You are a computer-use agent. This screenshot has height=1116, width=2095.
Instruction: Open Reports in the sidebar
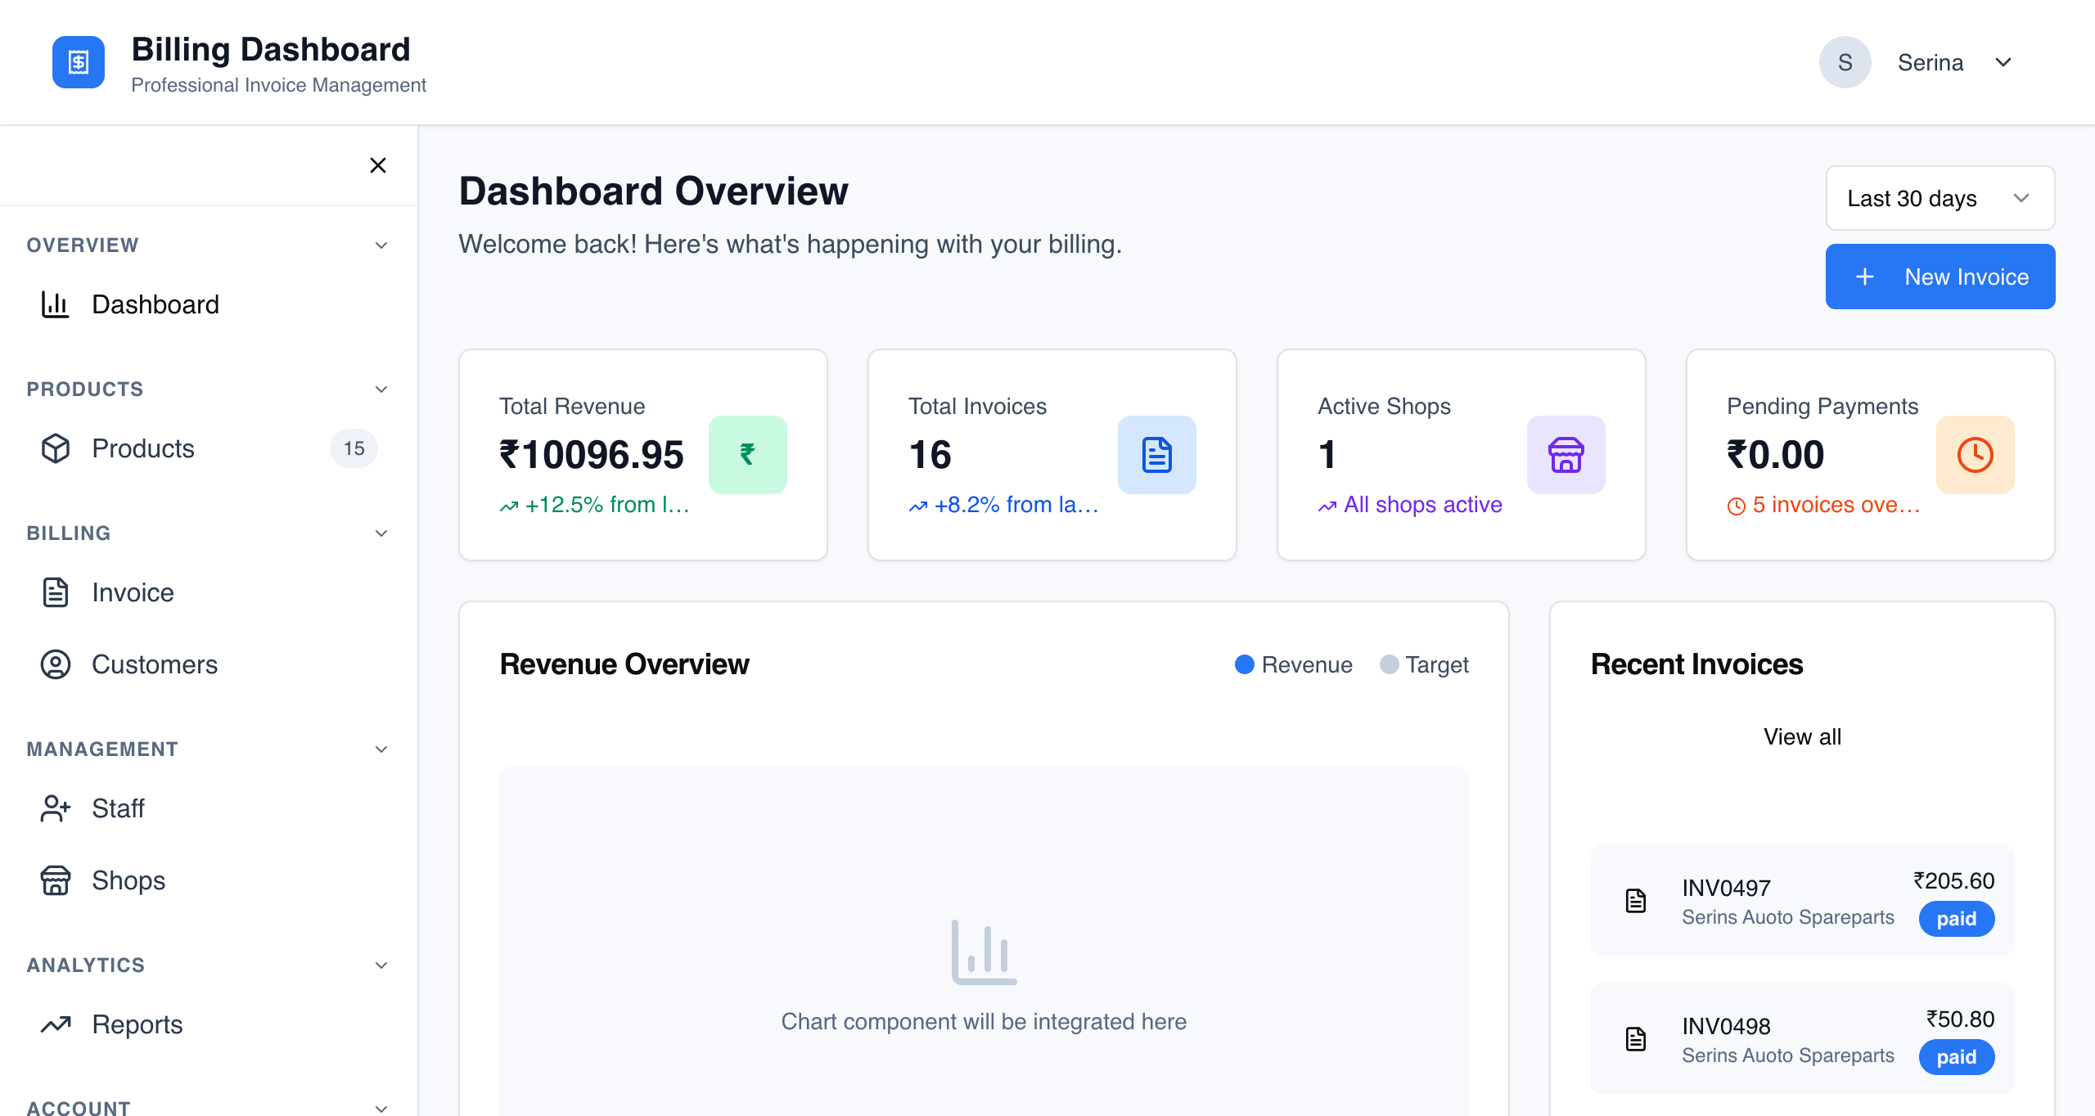(x=137, y=1024)
